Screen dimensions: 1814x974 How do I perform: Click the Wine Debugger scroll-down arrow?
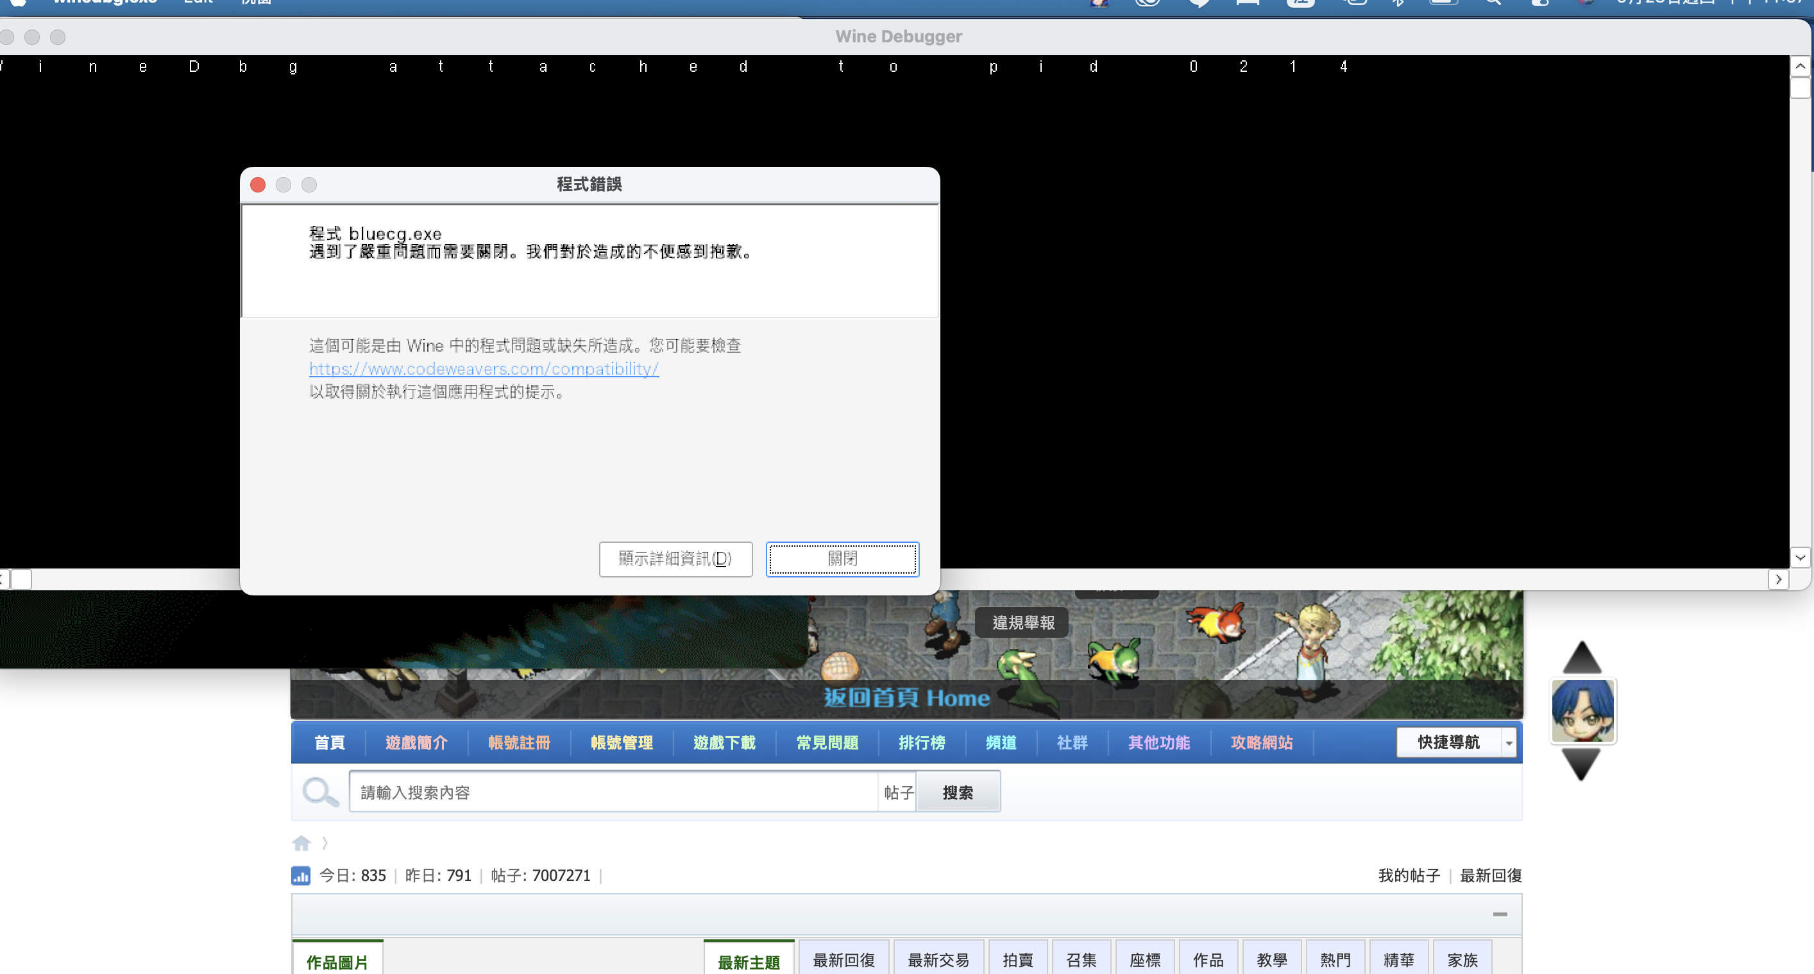1800,557
